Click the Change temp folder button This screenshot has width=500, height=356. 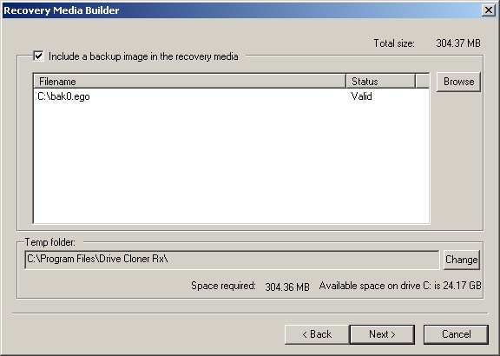click(462, 260)
